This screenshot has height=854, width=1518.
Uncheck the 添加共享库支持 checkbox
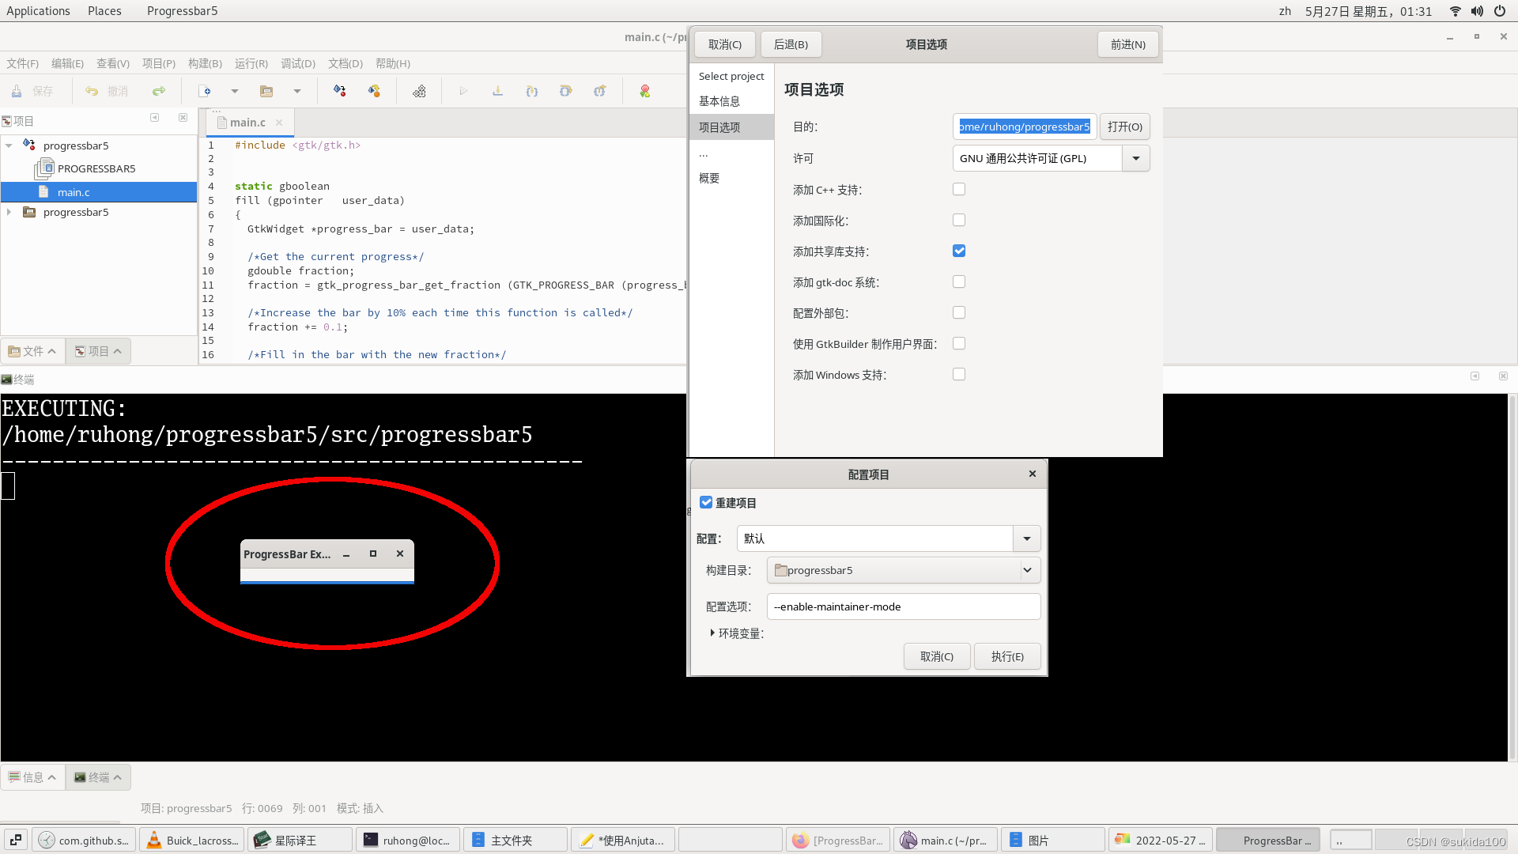point(959,251)
